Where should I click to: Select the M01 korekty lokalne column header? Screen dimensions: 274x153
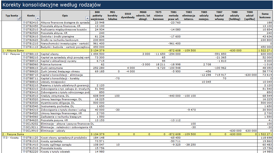(x=113, y=15)
